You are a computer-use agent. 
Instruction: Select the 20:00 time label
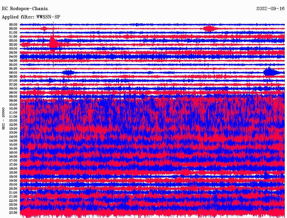pos(13,184)
